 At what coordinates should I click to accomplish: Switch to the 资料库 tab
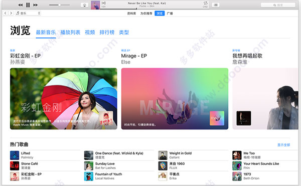click(131, 13)
